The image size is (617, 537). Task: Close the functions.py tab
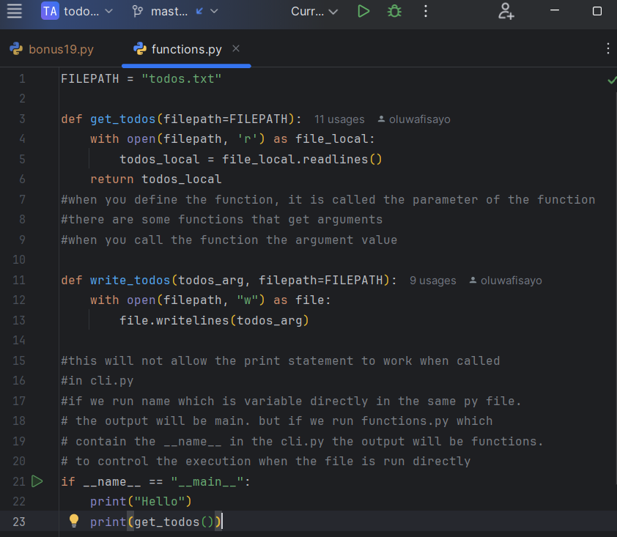tap(235, 49)
